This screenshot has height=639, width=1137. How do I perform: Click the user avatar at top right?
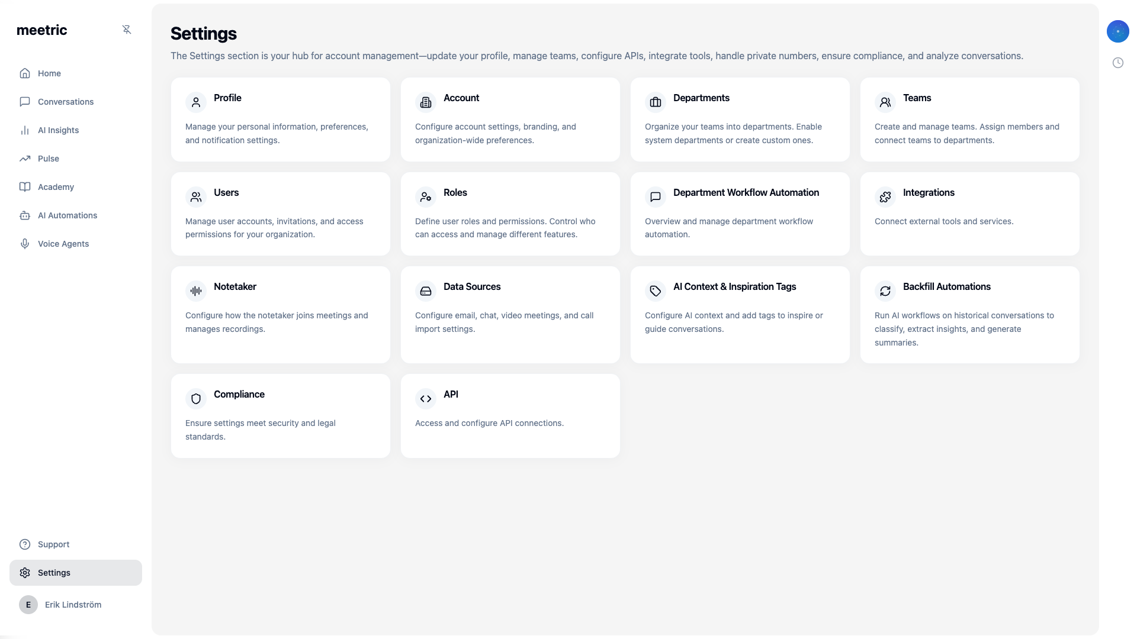pyautogui.click(x=1118, y=31)
